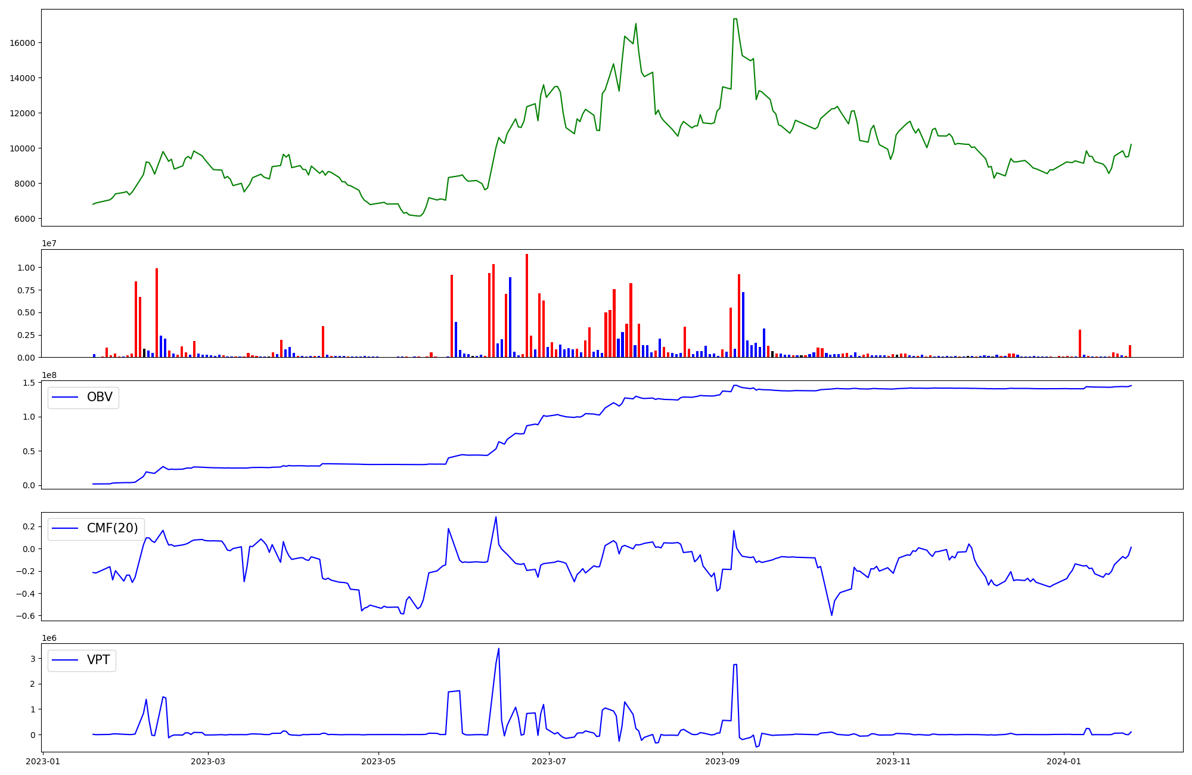Click the 2023-01 date tick label
Screen dimensions: 1192x775
(x=43, y=761)
